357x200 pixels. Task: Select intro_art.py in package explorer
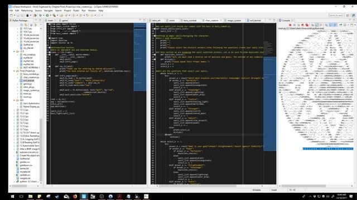(x=28, y=87)
